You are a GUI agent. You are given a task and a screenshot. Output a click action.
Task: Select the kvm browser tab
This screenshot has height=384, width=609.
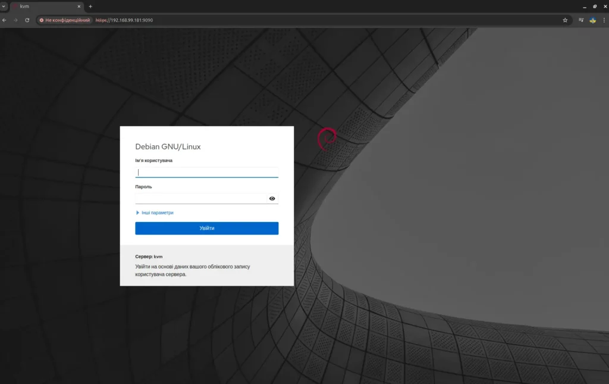tap(46, 6)
